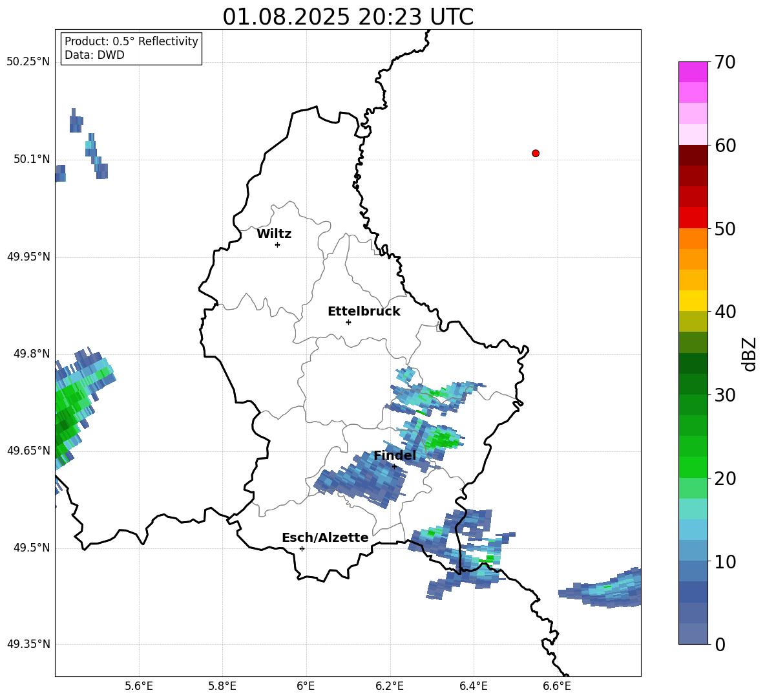Click the "Data: DWD" text
This screenshot has height=699, width=765.
tap(94, 55)
